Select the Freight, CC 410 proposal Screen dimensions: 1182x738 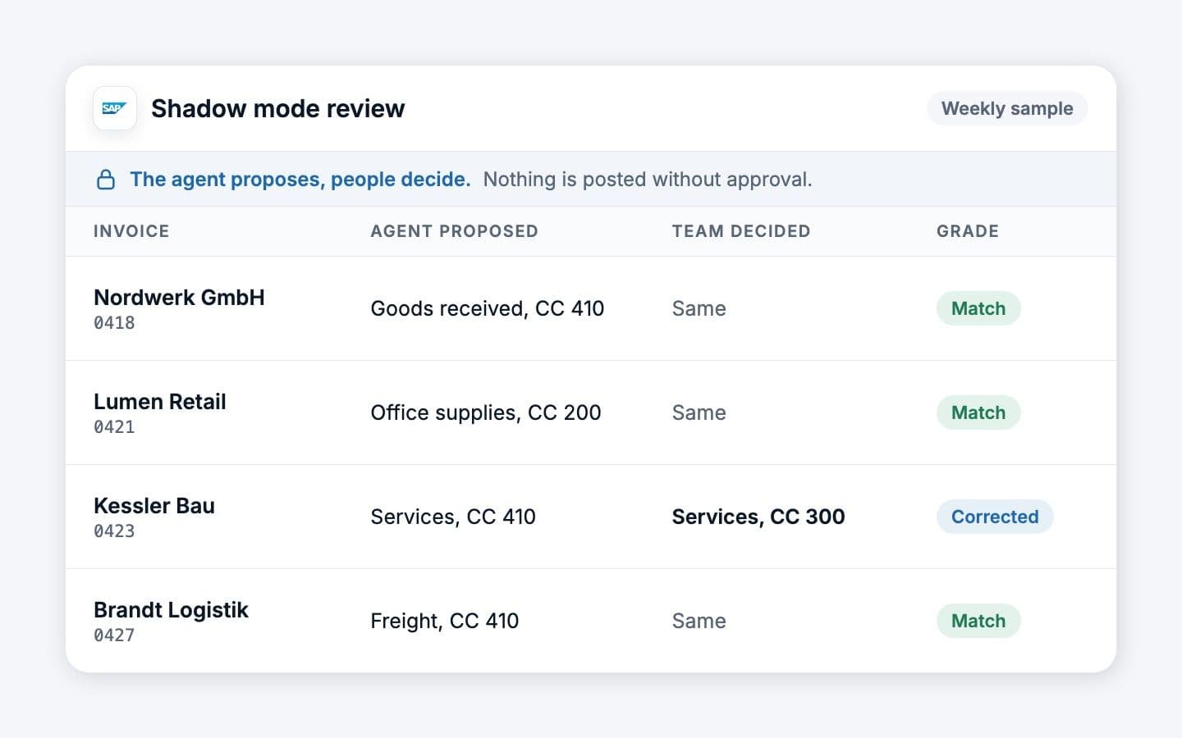(444, 621)
